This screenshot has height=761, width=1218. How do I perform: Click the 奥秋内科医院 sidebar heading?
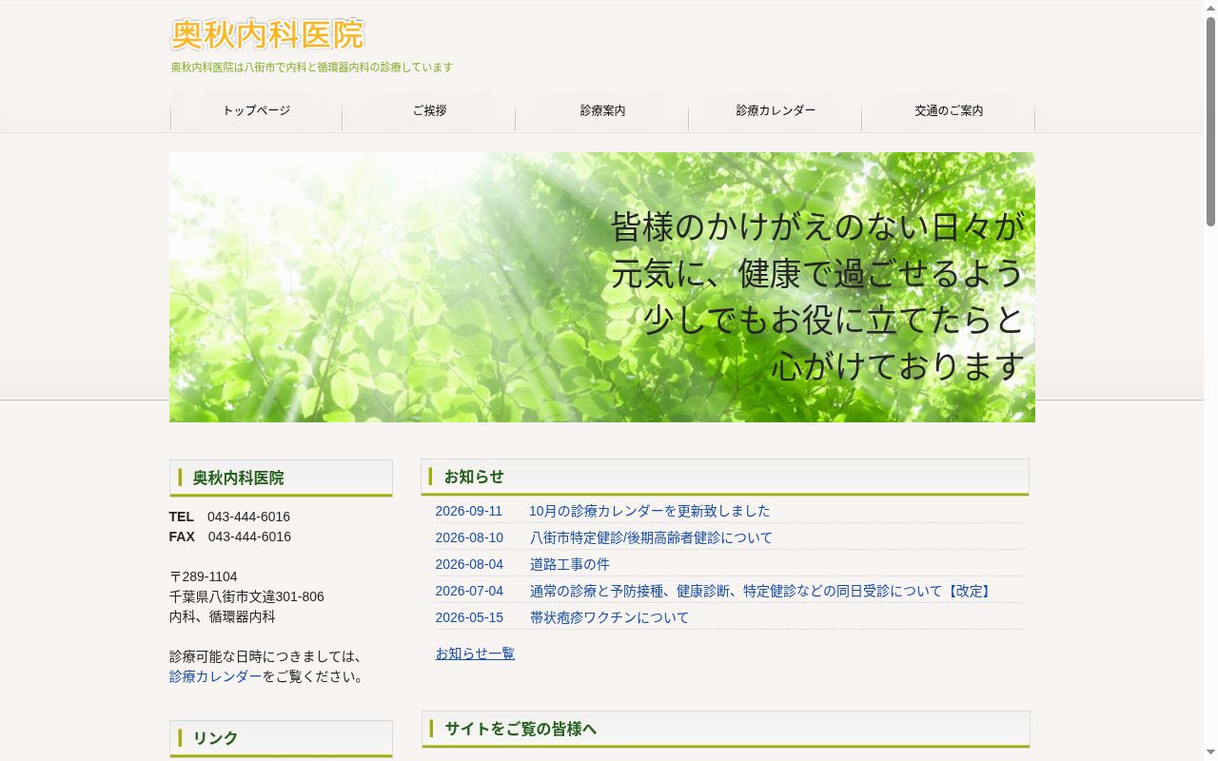pyautogui.click(x=281, y=478)
